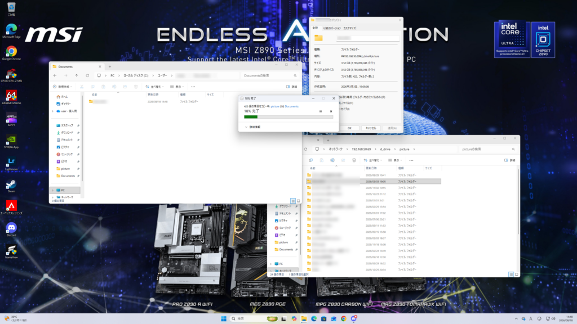Click OK in the properties dialog

349,128
